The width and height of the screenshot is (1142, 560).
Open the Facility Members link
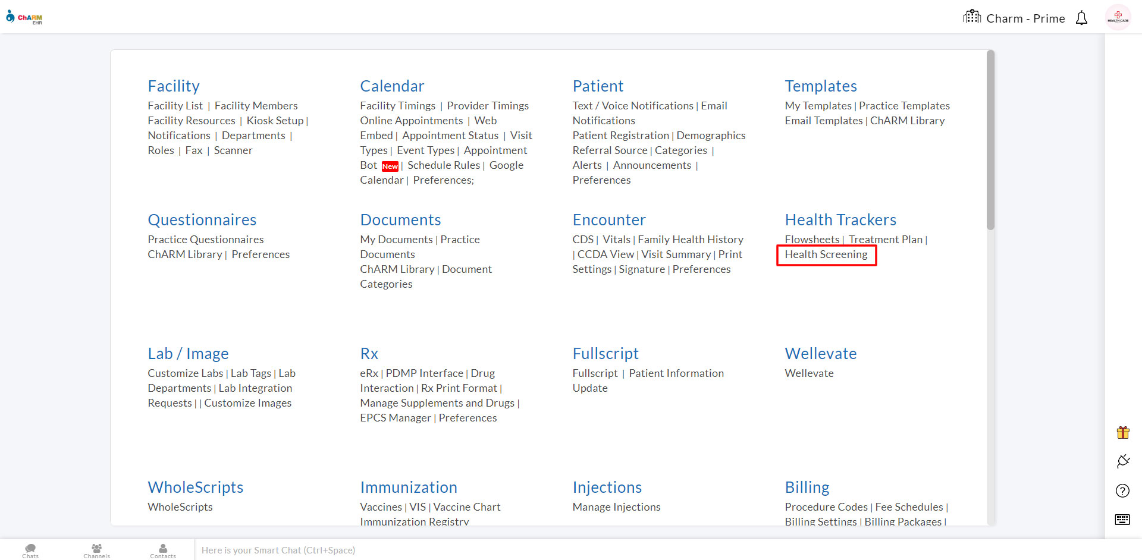[x=256, y=106]
